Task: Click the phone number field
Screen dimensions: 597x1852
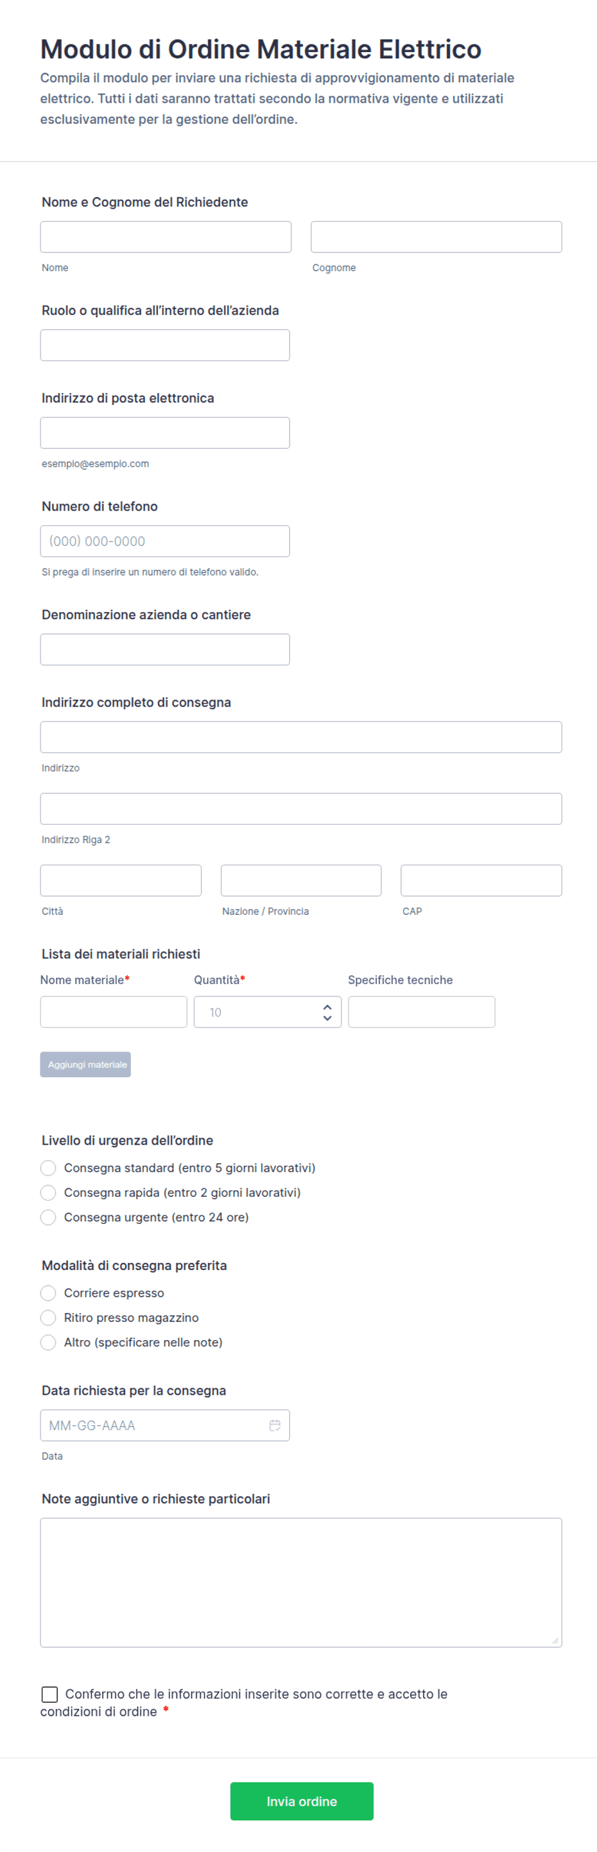Action: click(165, 542)
